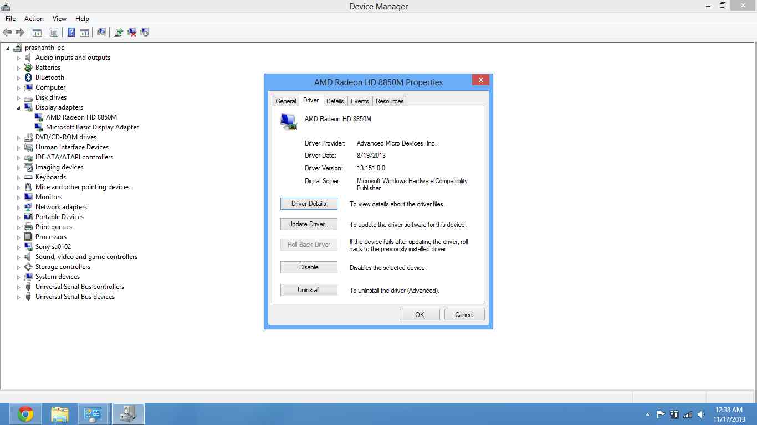Click the Device Manager taskbar button
757x425 pixels.
click(129, 414)
